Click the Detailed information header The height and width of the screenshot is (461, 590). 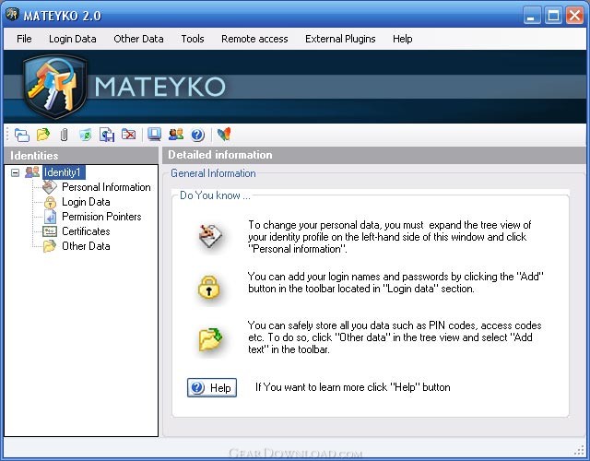tap(376, 155)
